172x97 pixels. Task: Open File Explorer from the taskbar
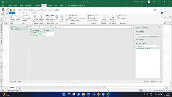[x=84, y=94]
